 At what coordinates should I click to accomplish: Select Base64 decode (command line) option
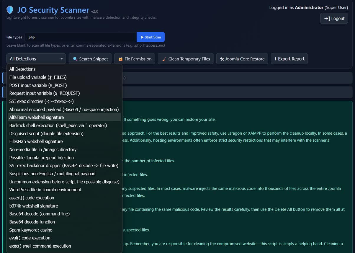(65, 214)
